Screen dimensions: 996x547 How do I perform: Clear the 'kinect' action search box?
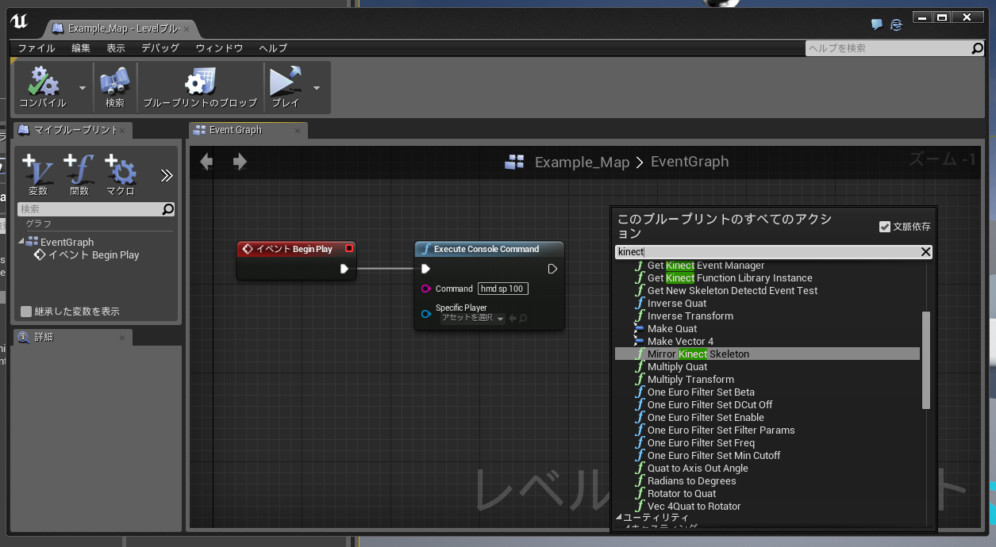(x=925, y=251)
